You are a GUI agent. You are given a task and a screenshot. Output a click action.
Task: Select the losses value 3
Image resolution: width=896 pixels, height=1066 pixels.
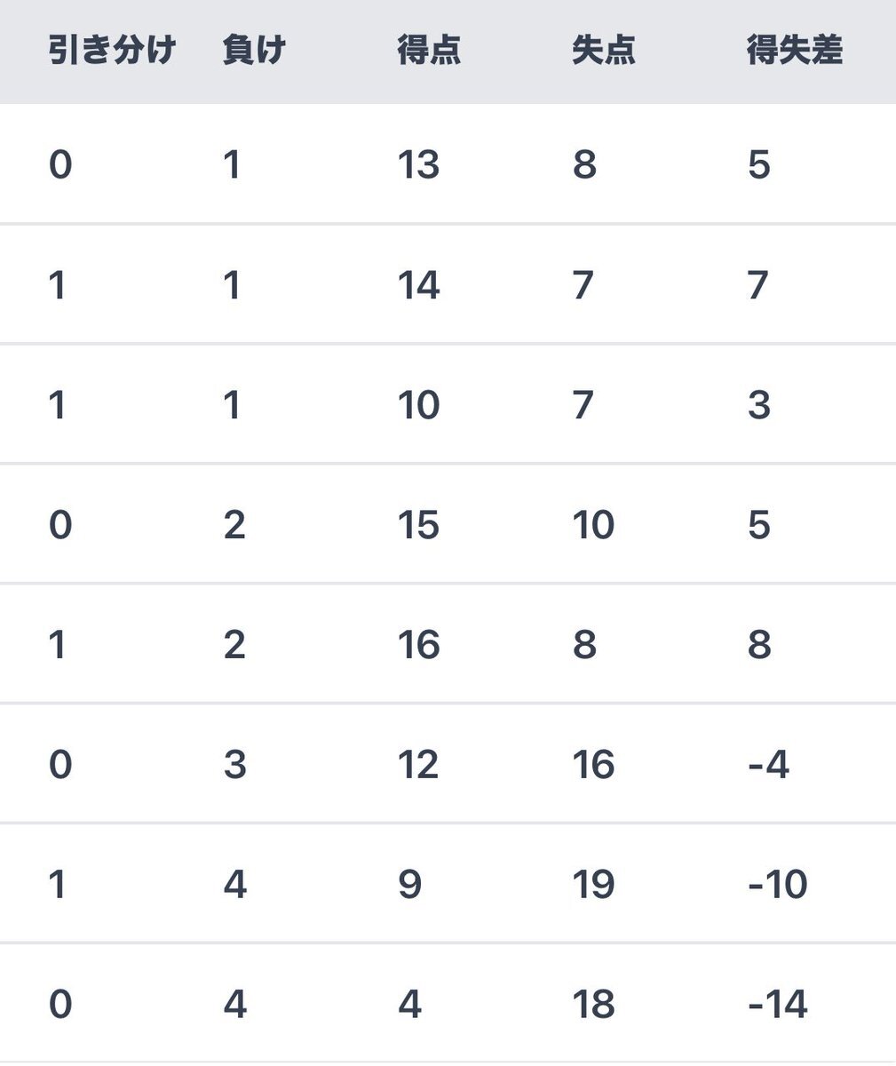click(x=234, y=765)
